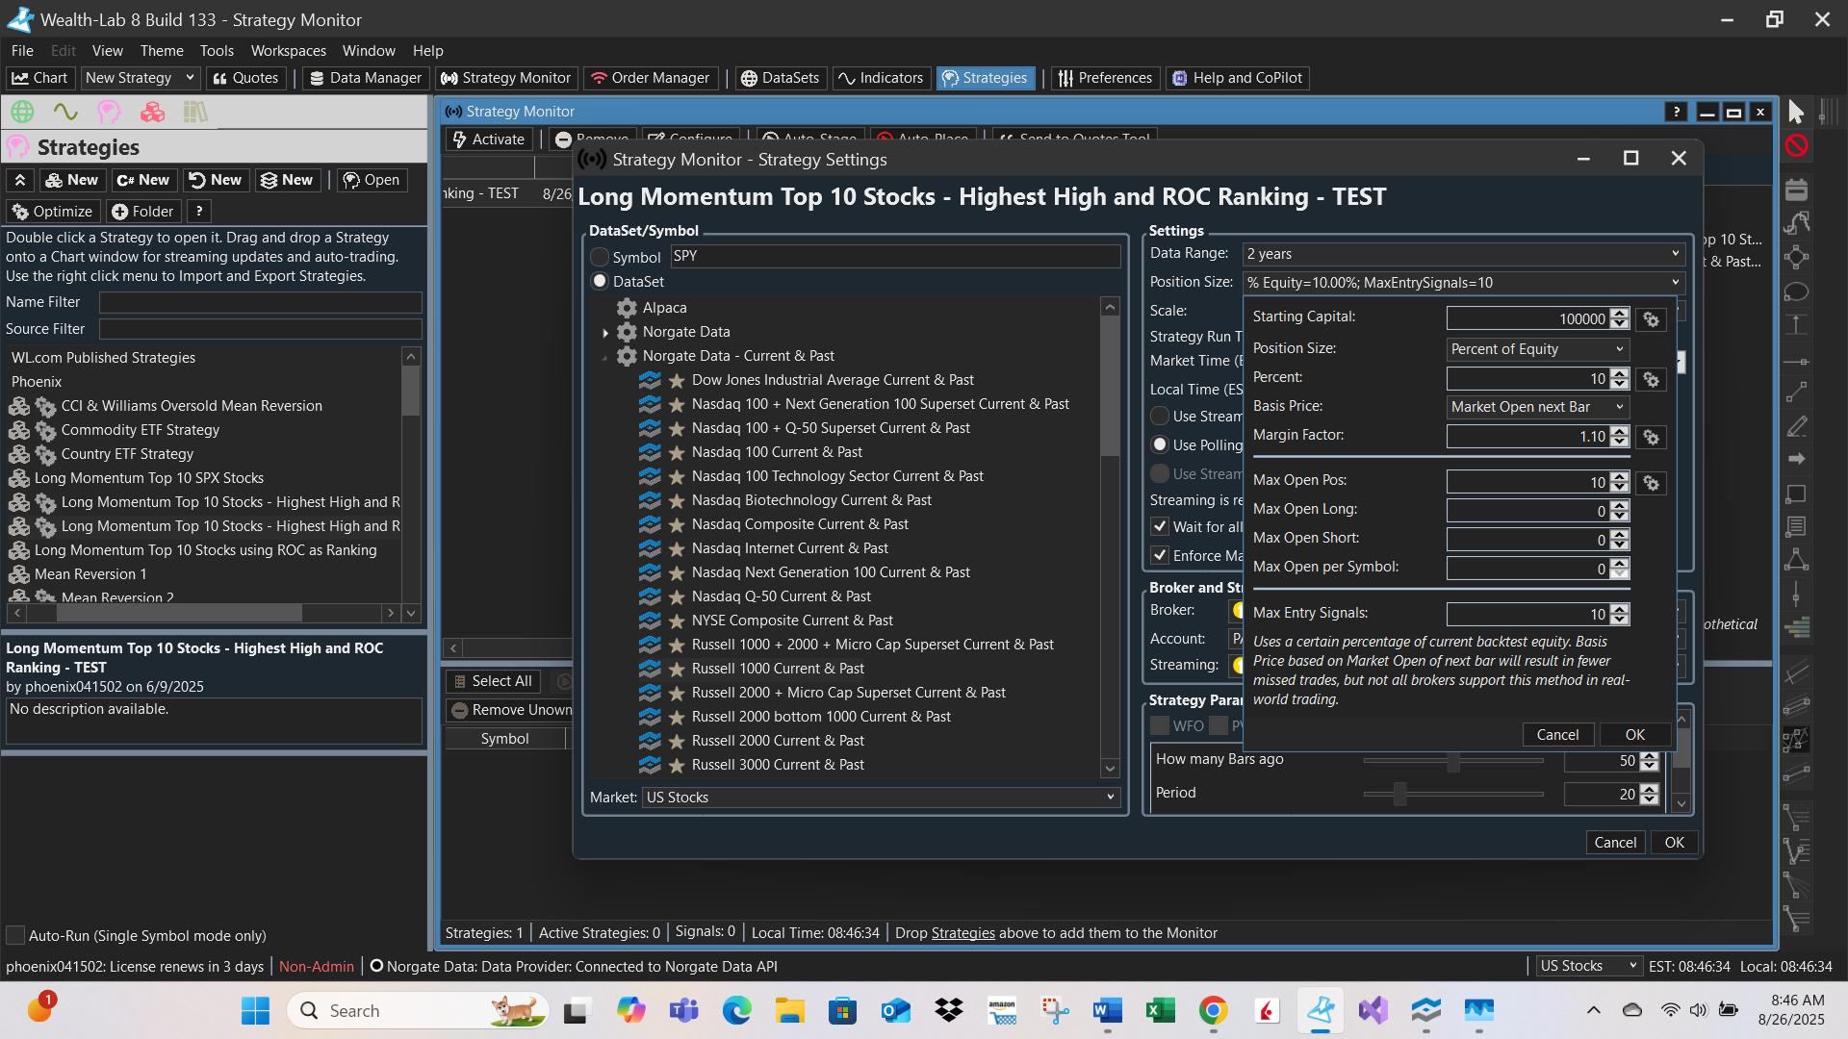The image size is (1848, 1039).
Task: Toggle the WFO checkbox
Action: [1160, 726]
